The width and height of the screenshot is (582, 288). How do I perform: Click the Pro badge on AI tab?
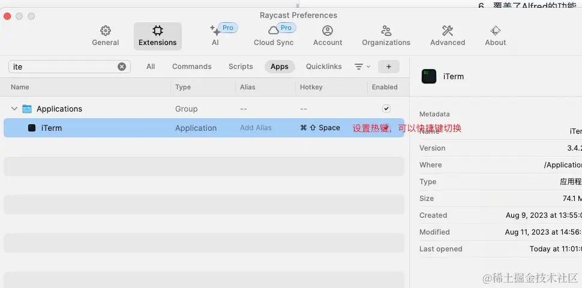coord(227,28)
